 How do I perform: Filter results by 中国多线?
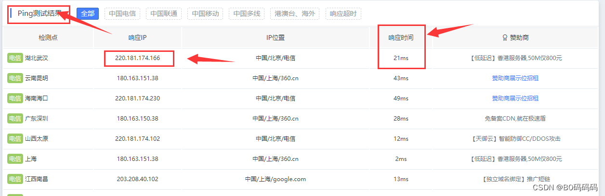point(247,13)
